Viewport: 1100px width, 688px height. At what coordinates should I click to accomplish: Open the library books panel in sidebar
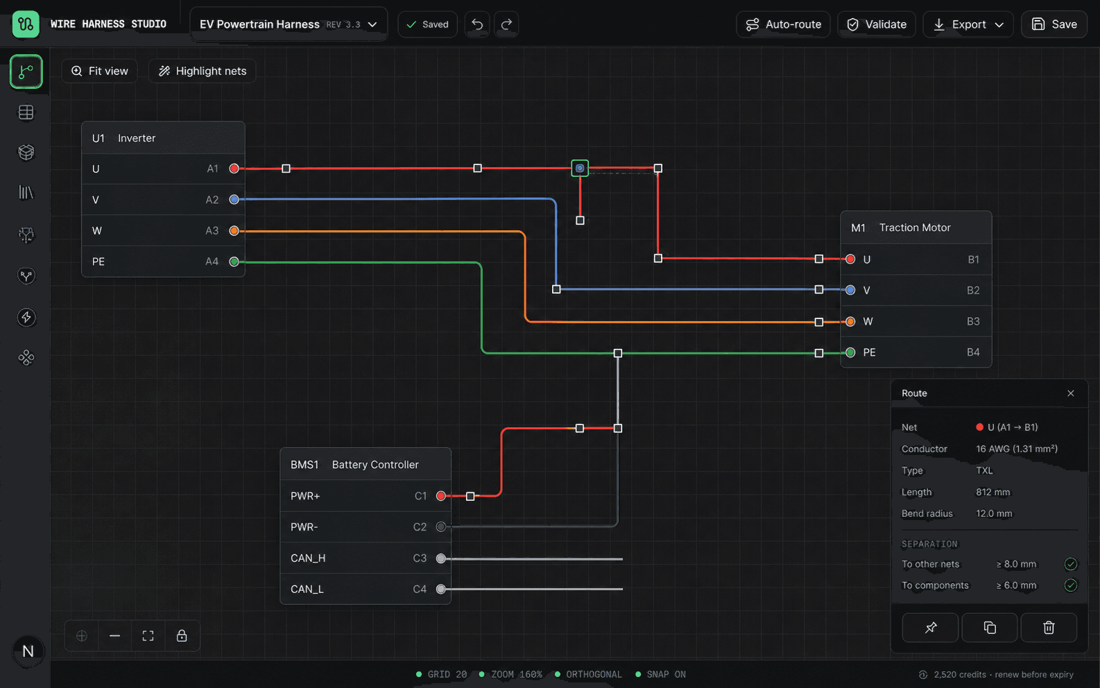(x=26, y=193)
